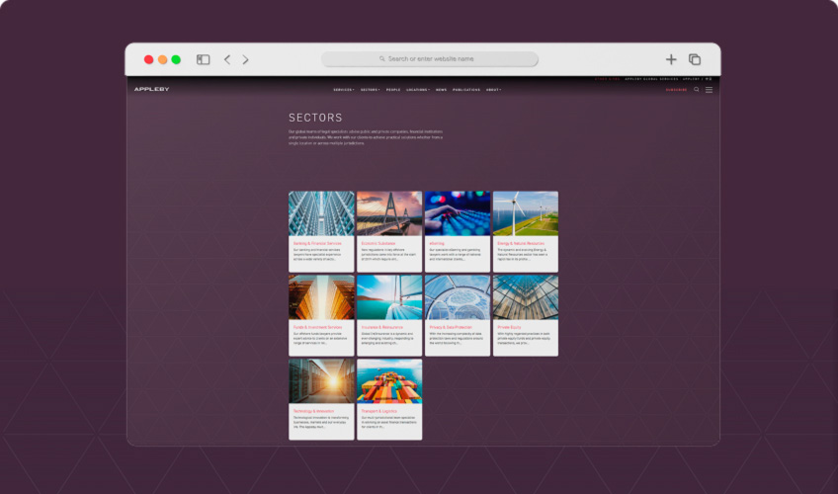838x494 pixels.
Task: Click the browser address search field
Action: [430, 59]
